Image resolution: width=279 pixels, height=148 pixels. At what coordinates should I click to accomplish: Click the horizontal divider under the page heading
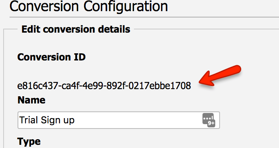pyautogui.click(x=144, y=17)
